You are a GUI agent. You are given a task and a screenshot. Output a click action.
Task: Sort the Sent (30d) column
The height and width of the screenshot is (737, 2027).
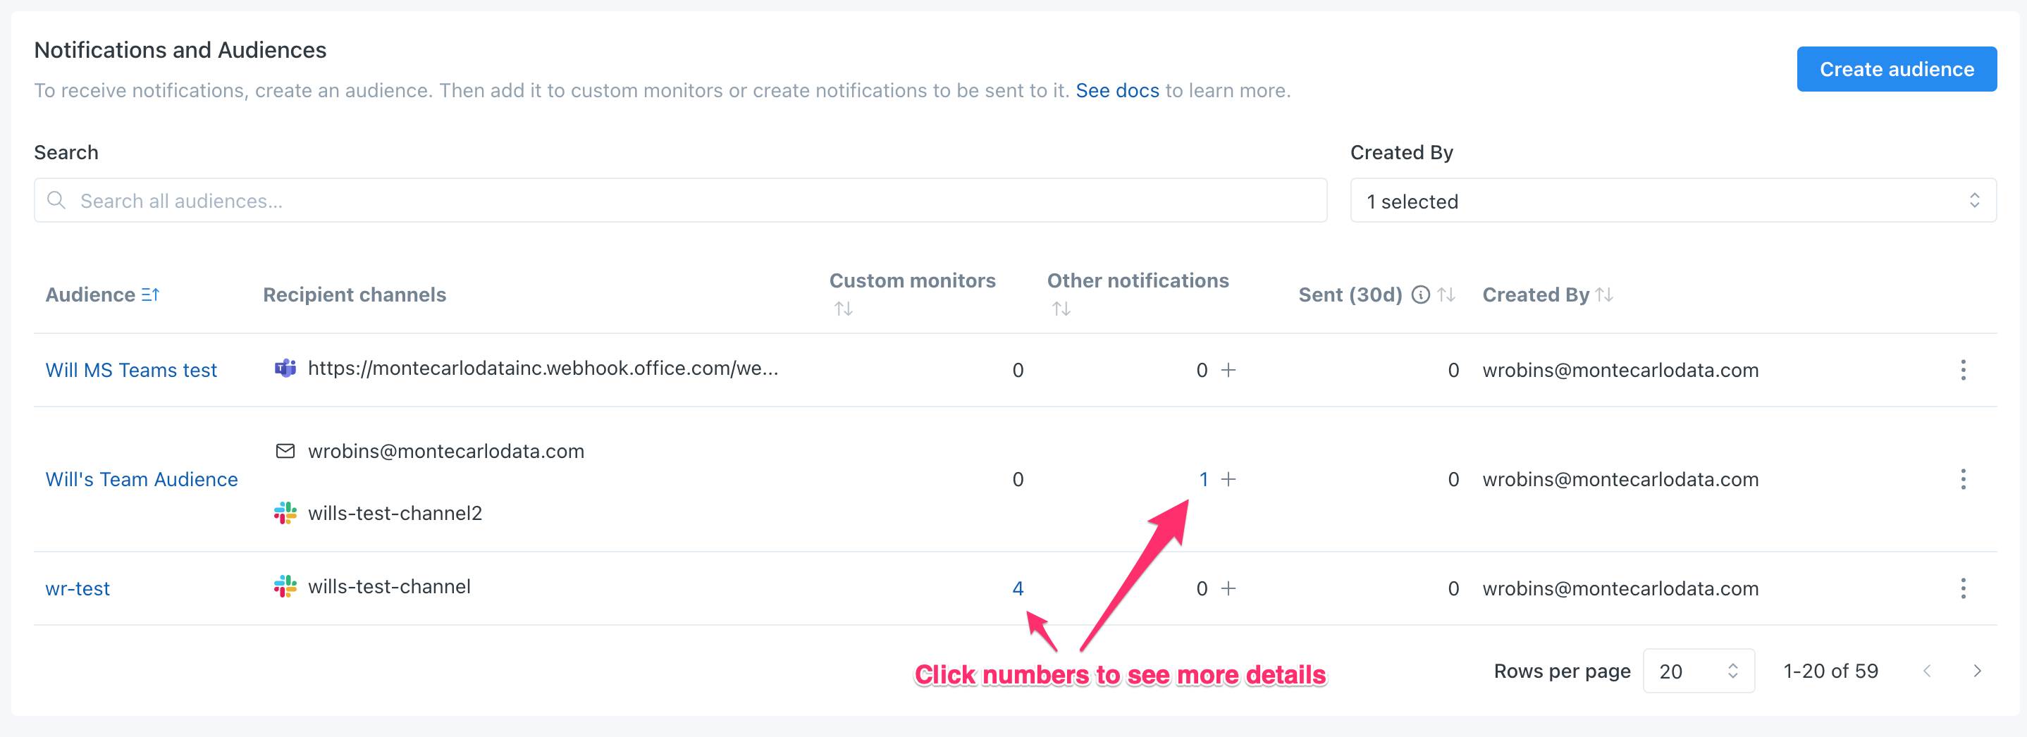tap(1446, 295)
